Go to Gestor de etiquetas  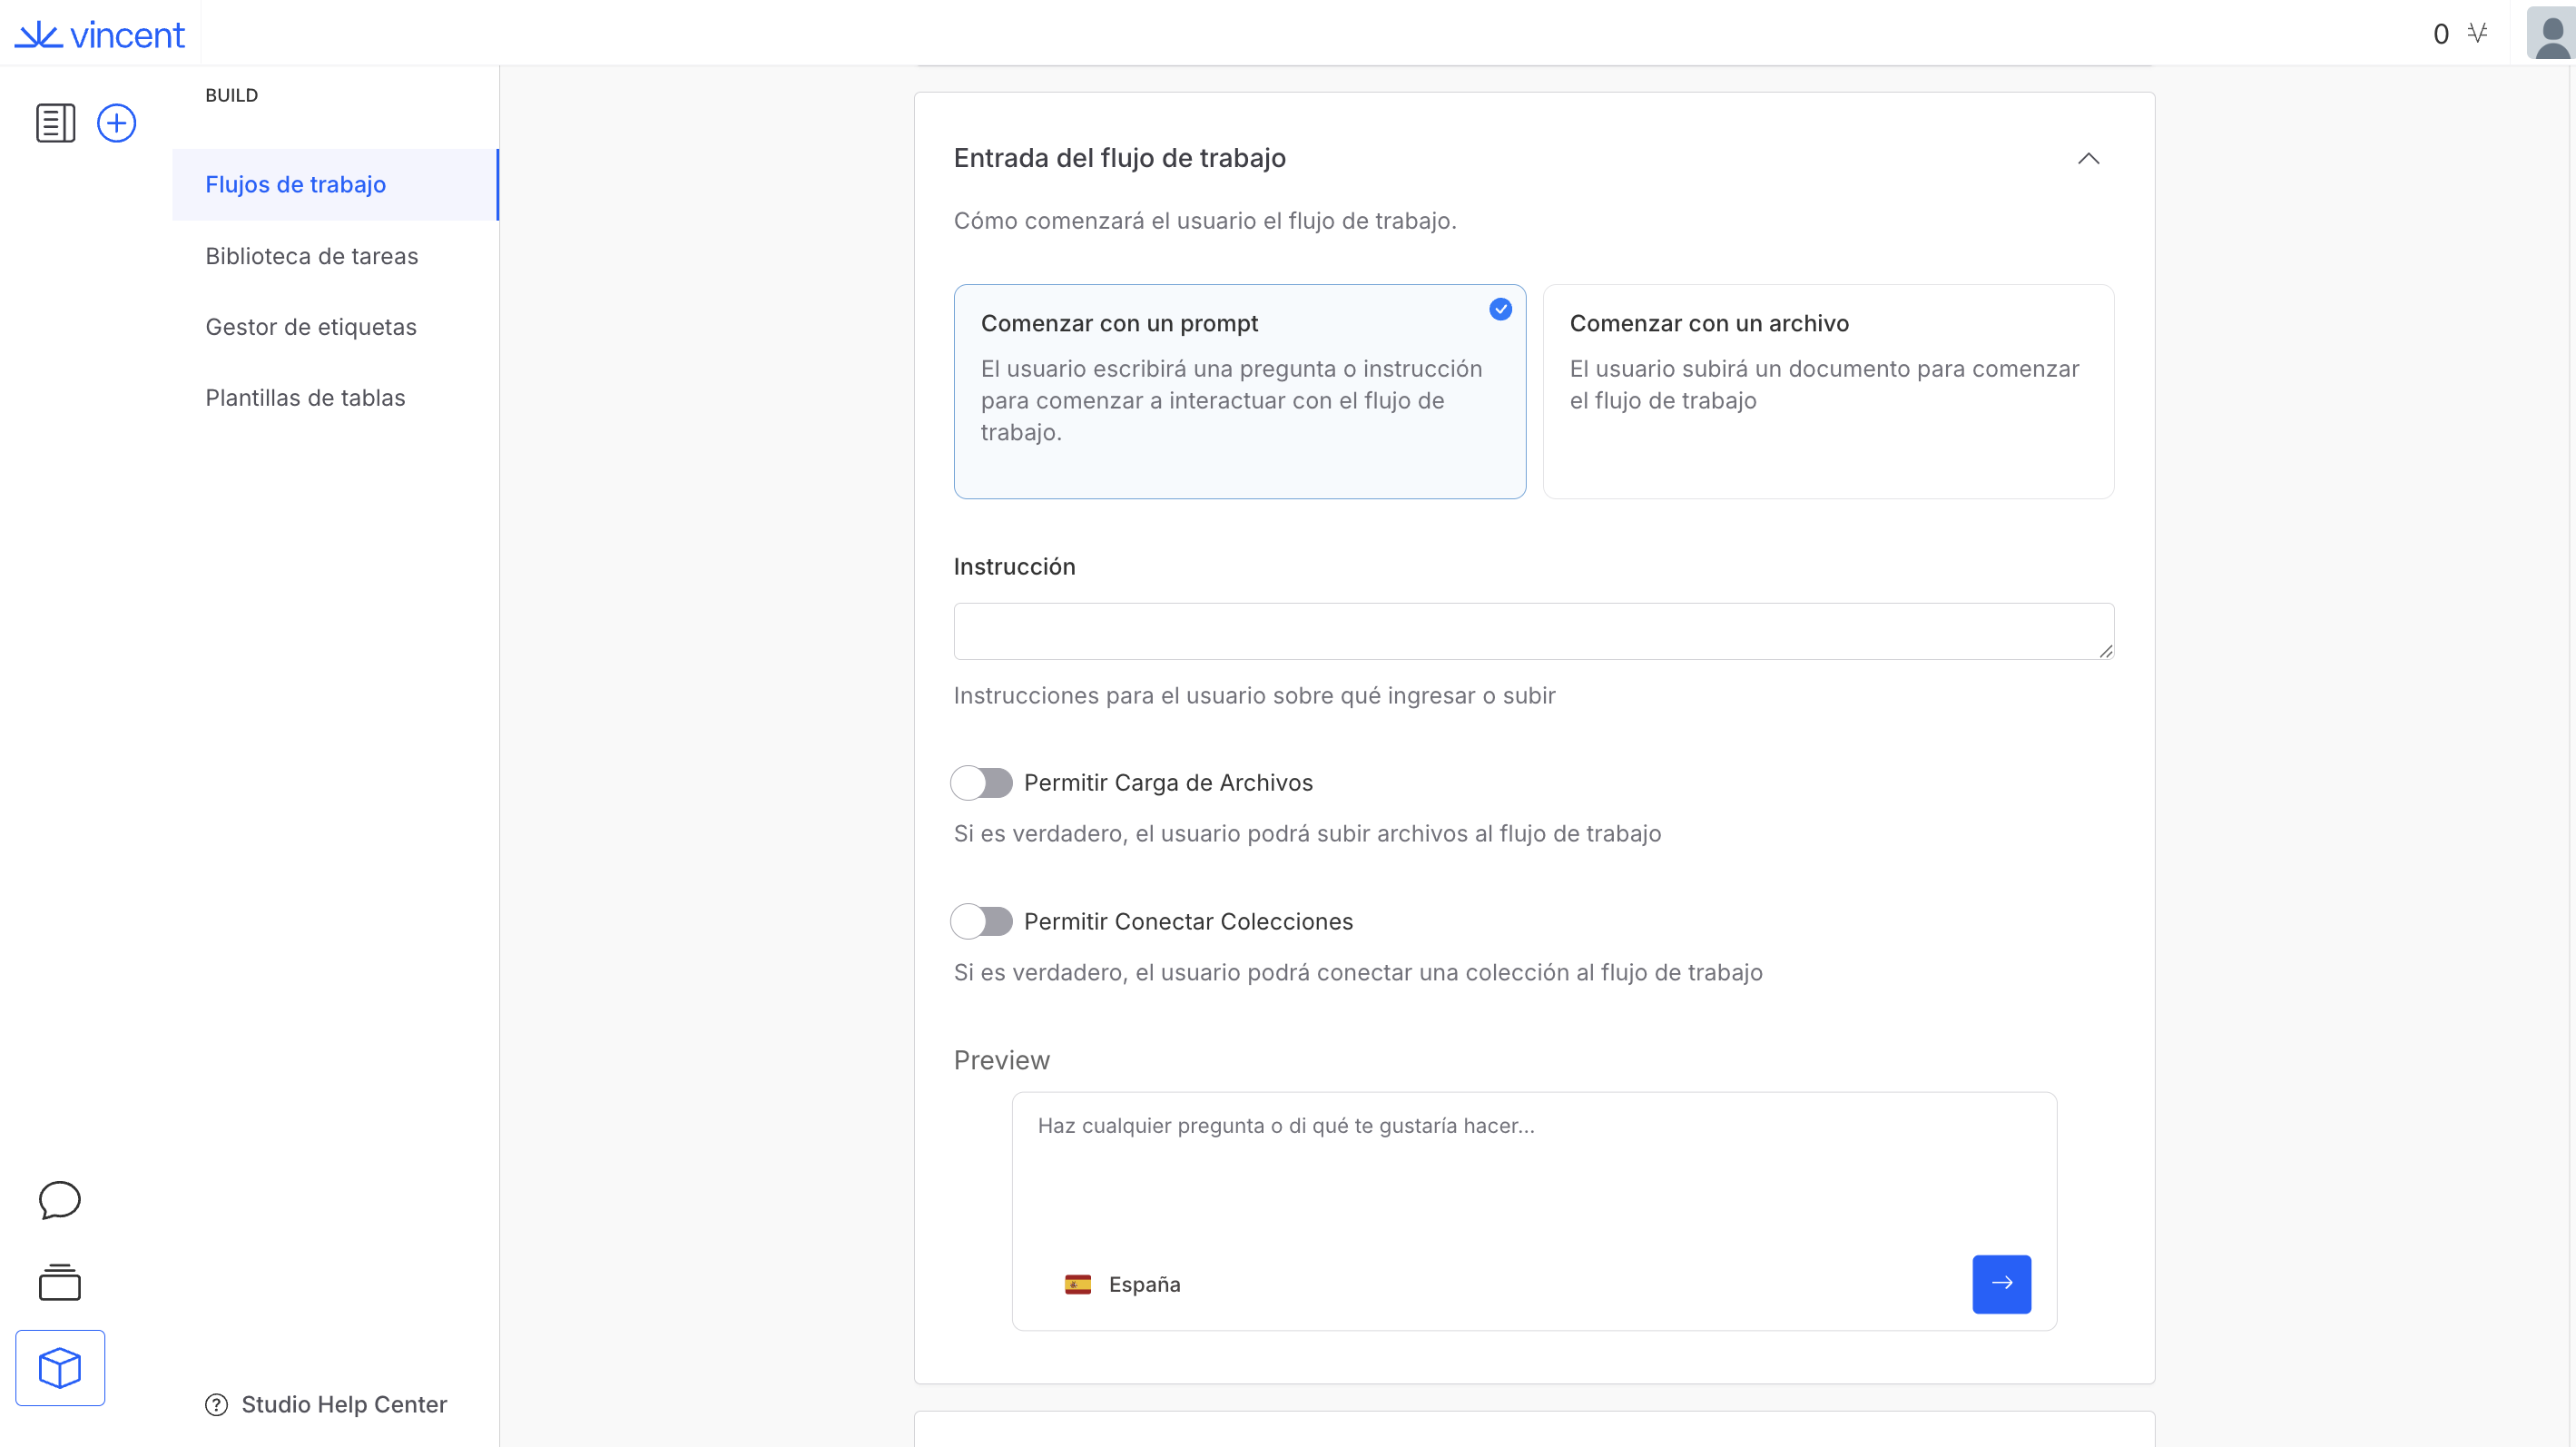tap(310, 327)
